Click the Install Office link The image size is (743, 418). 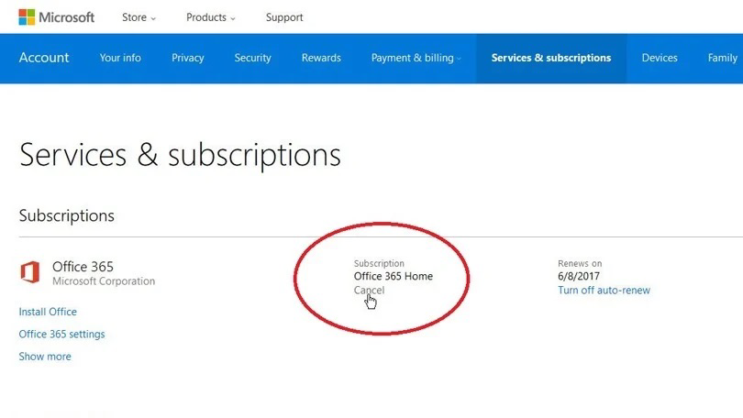tap(48, 312)
